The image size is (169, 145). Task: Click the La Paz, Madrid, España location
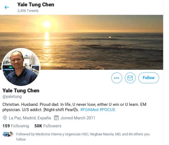click(30, 118)
